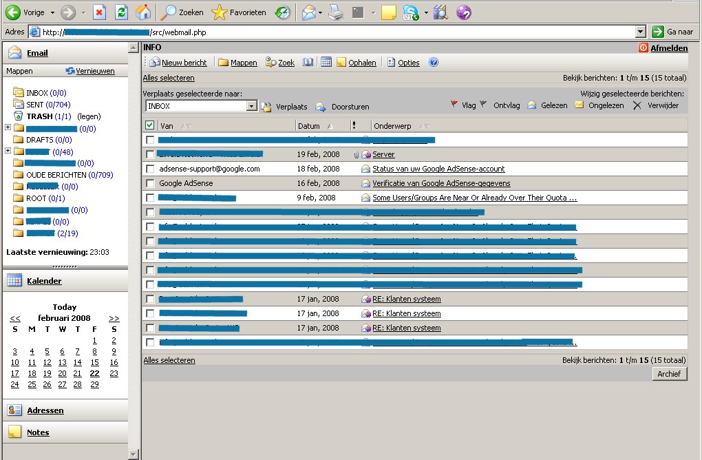Expand the address bar history dropdown
The image size is (702, 460).
[x=641, y=32]
